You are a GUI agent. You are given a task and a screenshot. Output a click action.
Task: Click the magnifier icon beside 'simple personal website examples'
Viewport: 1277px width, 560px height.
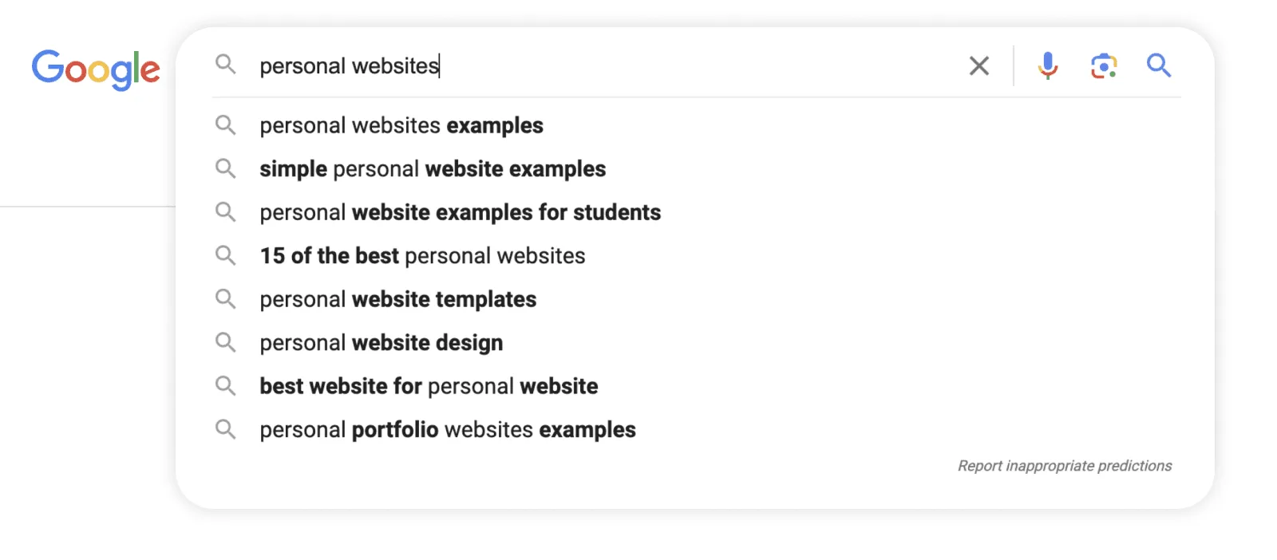(226, 168)
